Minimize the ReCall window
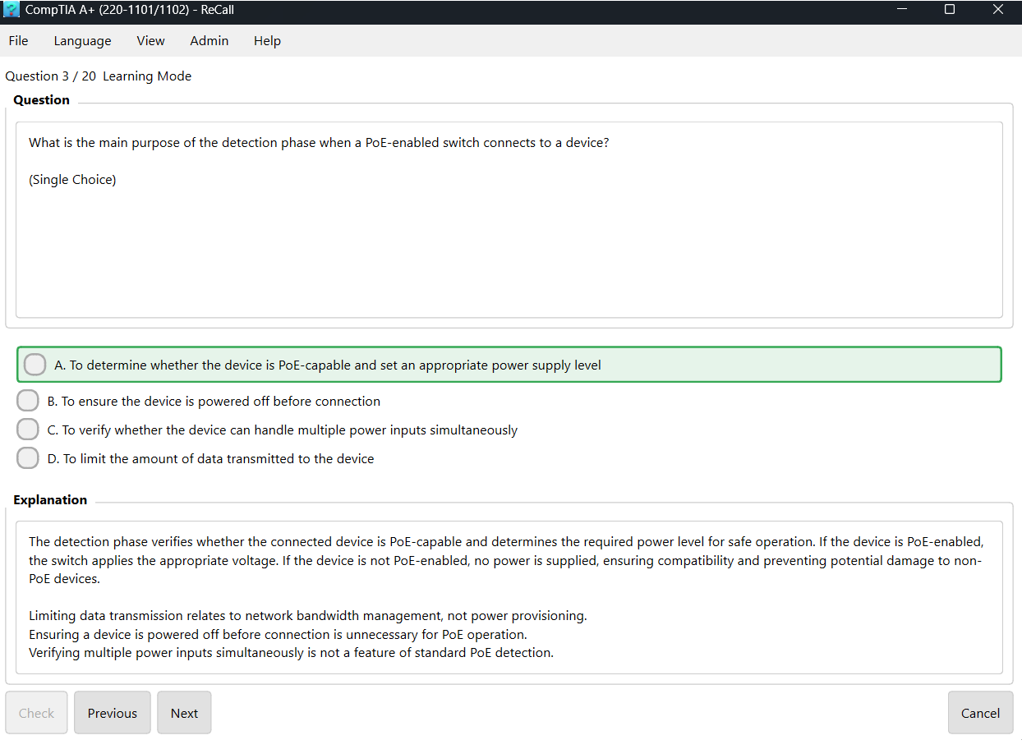Viewport: 1022px width, 749px height. (x=902, y=10)
